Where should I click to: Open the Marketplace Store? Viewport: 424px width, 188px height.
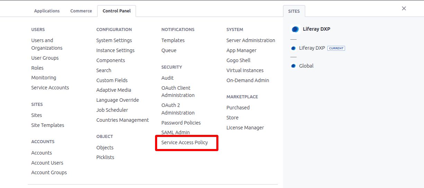click(232, 118)
